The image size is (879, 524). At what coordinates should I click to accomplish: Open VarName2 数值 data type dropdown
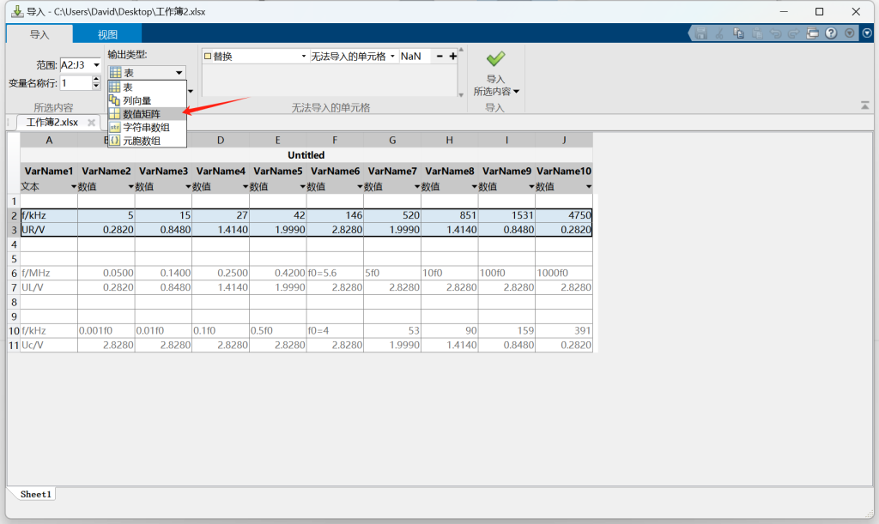131,187
